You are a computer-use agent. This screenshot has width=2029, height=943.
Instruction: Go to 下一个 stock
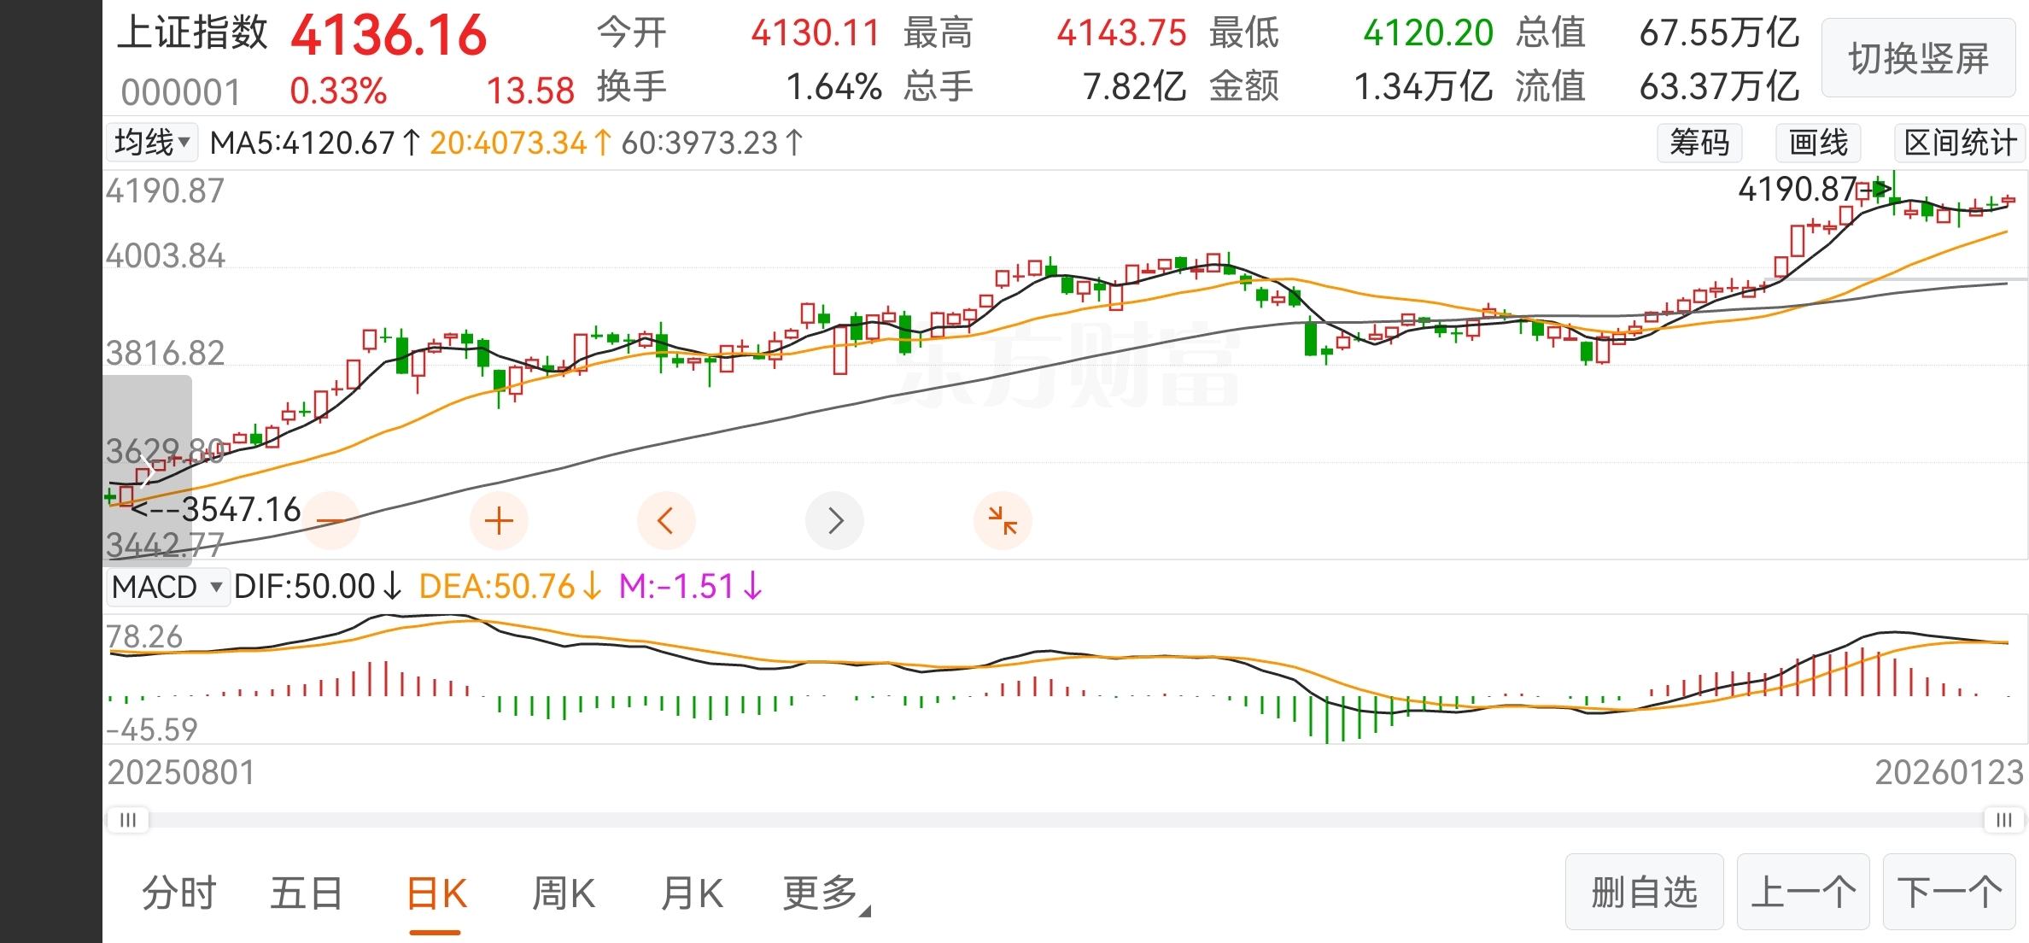coord(1950,893)
